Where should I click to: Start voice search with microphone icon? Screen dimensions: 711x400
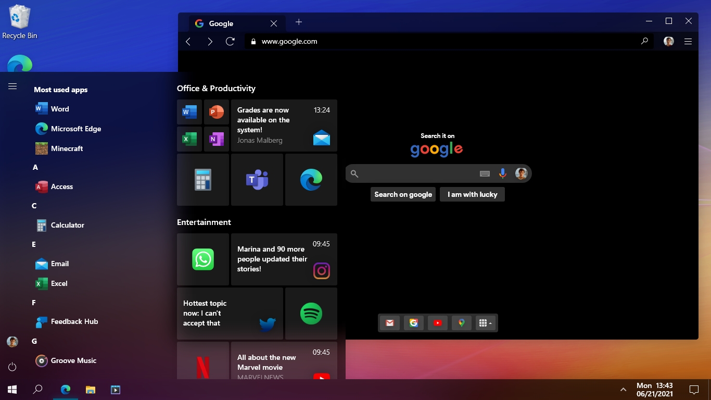click(503, 173)
